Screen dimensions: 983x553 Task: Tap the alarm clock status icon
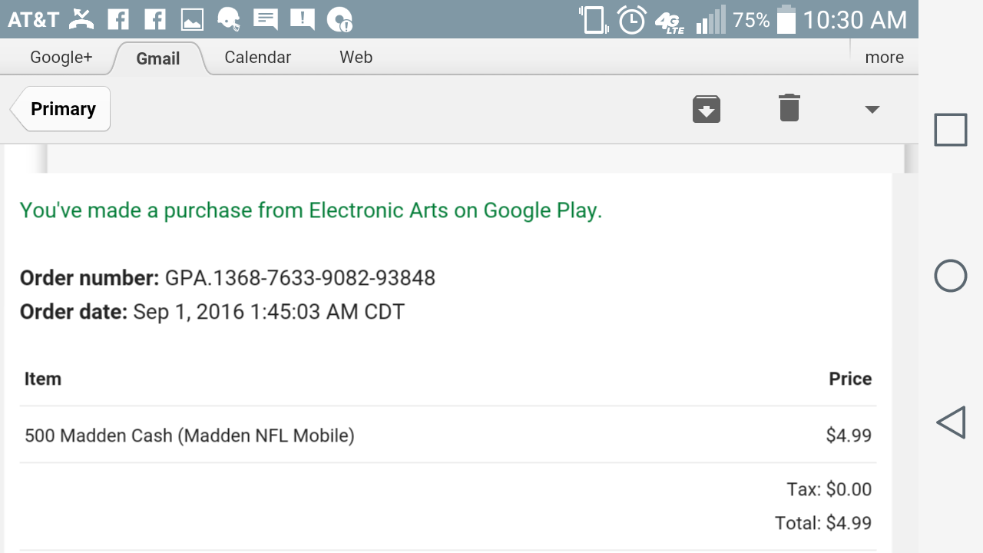click(632, 19)
